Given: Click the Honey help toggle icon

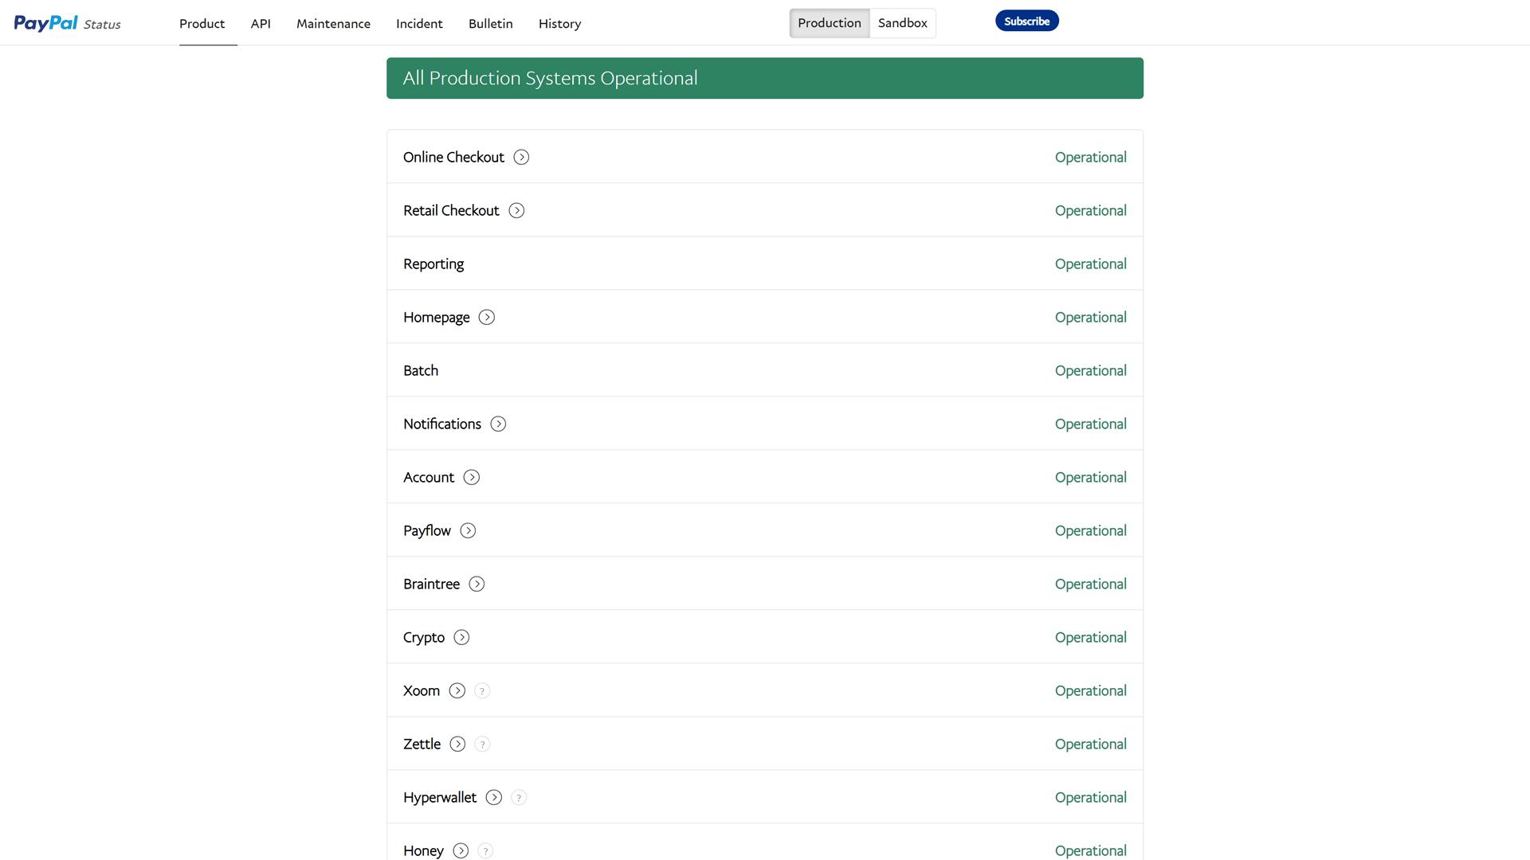Looking at the screenshot, I should pos(485,850).
